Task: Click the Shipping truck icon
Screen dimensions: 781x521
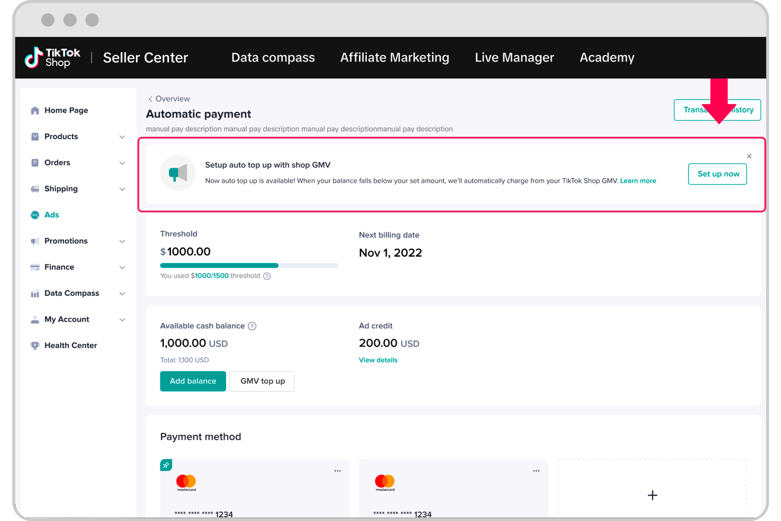Action: click(x=35, y=189)
